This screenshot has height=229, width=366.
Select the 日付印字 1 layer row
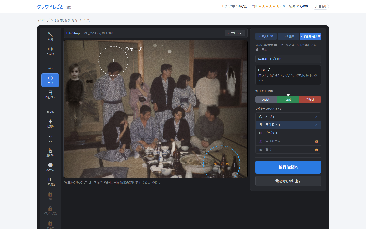point(288,125)
